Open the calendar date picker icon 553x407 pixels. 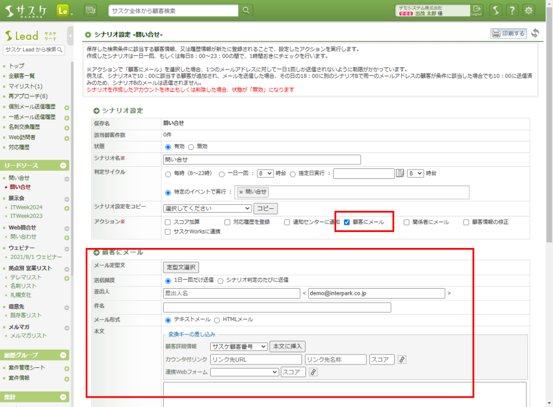[x=400, y=173]
